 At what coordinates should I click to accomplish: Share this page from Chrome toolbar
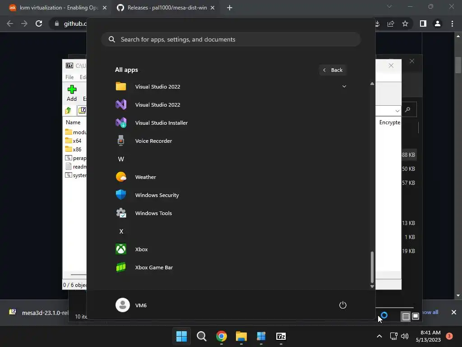pos(391,23)
